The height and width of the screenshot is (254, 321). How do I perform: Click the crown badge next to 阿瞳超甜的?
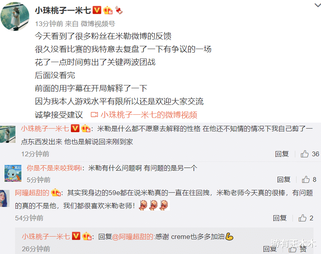[x=56, y=193]
